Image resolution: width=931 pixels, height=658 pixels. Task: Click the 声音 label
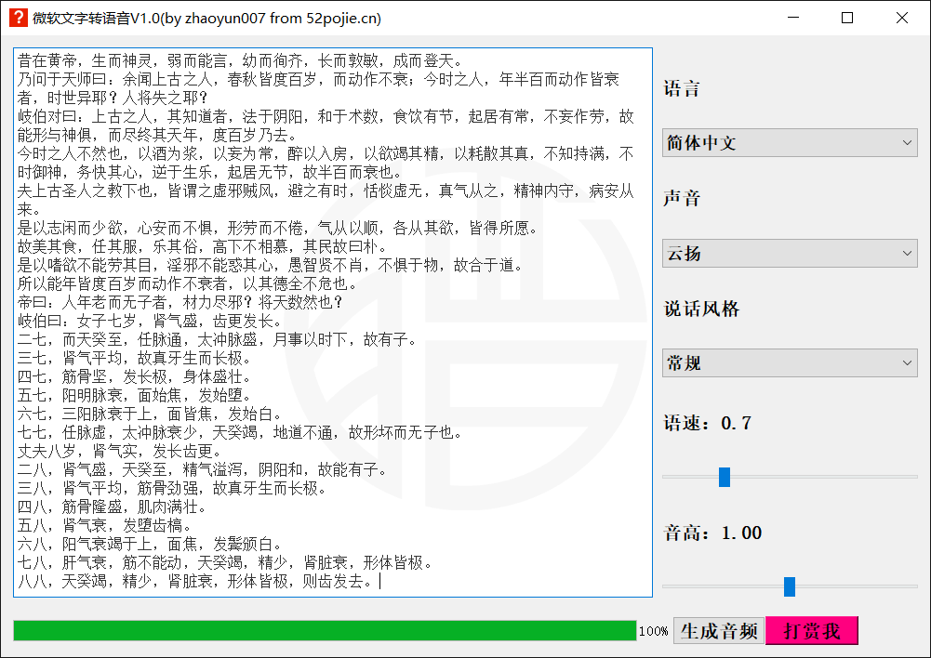(682, 198)
